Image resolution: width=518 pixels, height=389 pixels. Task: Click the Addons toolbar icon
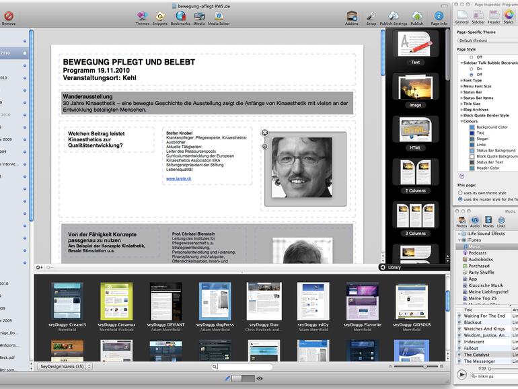tap(352, 16)
